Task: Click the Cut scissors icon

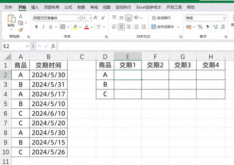Action: click(x=21, y=16)
